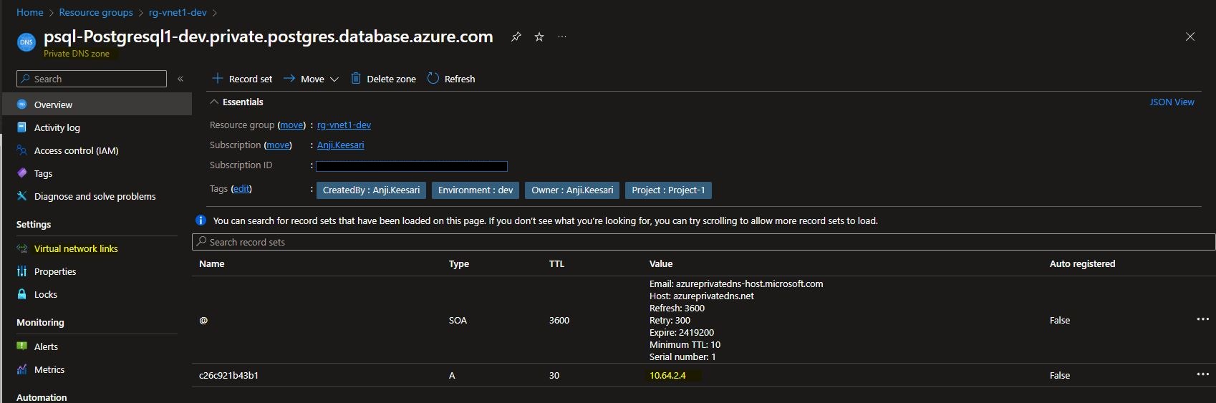Open the rg-vnet1-dev resource group link
This screenshot has height=403, width=1216.
click(344, 125)
